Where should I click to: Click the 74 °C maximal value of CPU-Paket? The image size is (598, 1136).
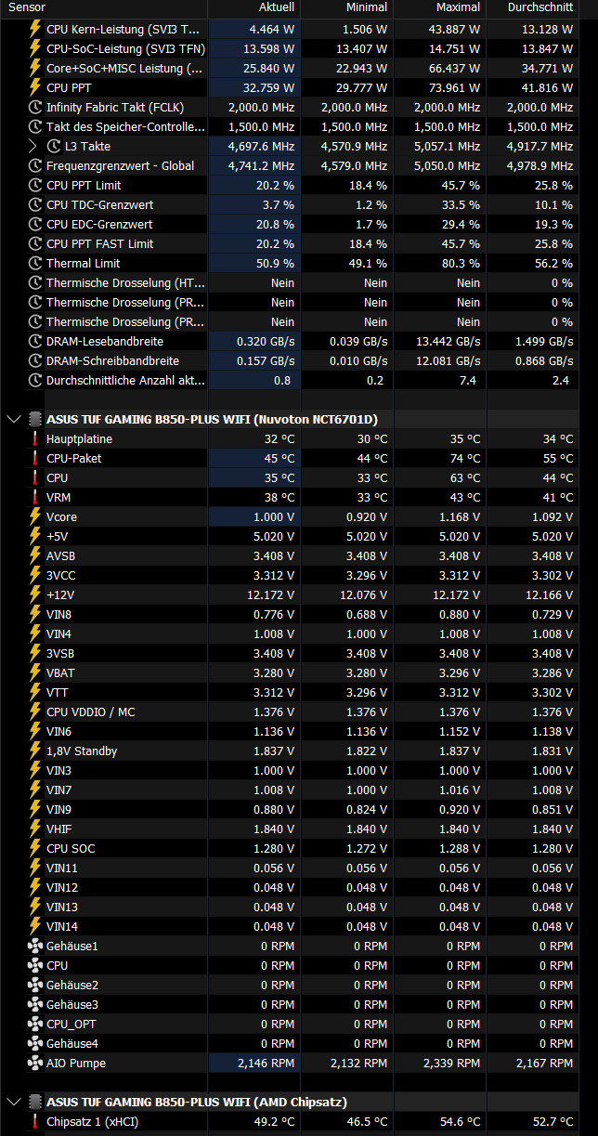click(x=464, y=458)
